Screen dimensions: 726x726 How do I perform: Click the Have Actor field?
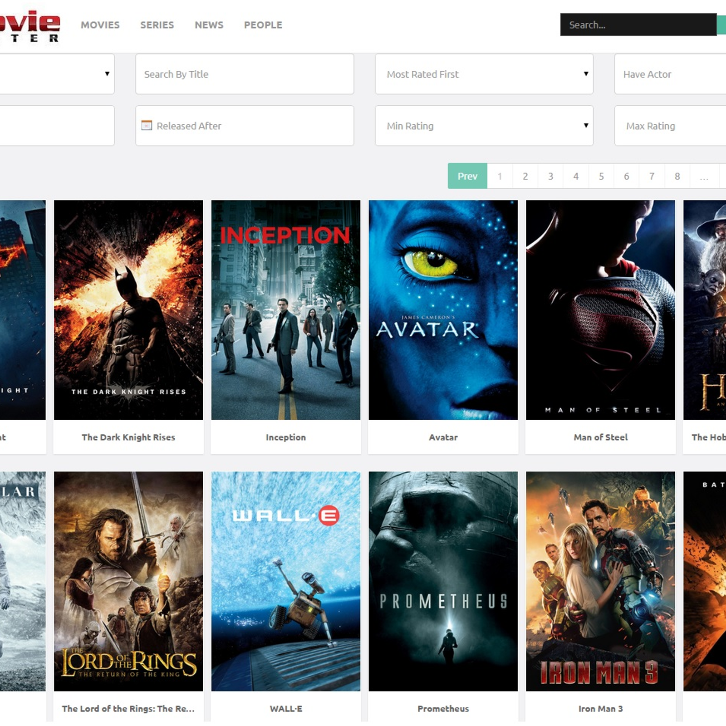tap(670, 74)
